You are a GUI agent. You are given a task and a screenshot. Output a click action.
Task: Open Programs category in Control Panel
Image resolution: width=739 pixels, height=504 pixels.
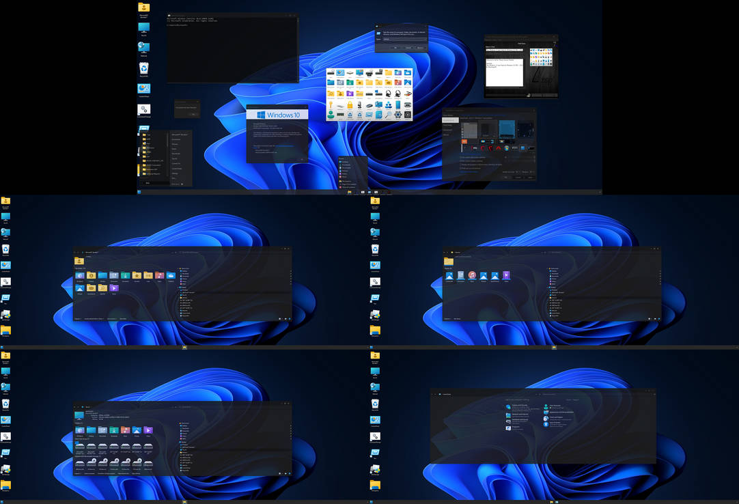click(x=516, y=427)
